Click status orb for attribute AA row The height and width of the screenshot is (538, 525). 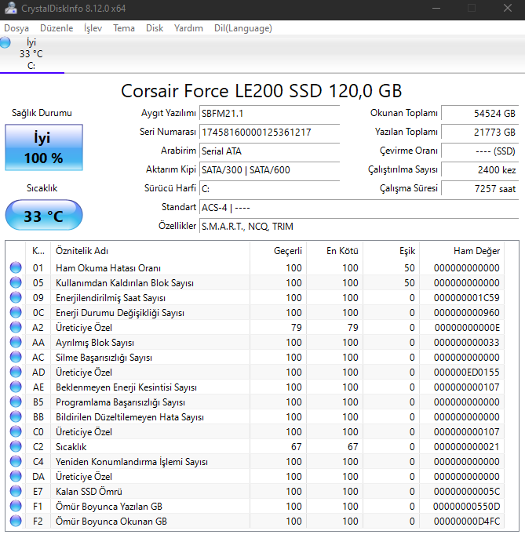(x=16, y=342)
